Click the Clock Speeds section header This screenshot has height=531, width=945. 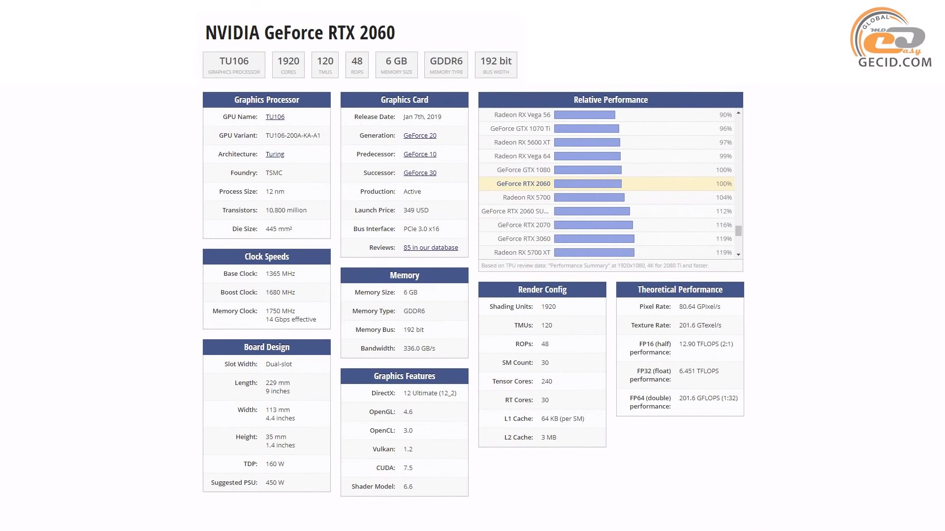click(267, 257)
